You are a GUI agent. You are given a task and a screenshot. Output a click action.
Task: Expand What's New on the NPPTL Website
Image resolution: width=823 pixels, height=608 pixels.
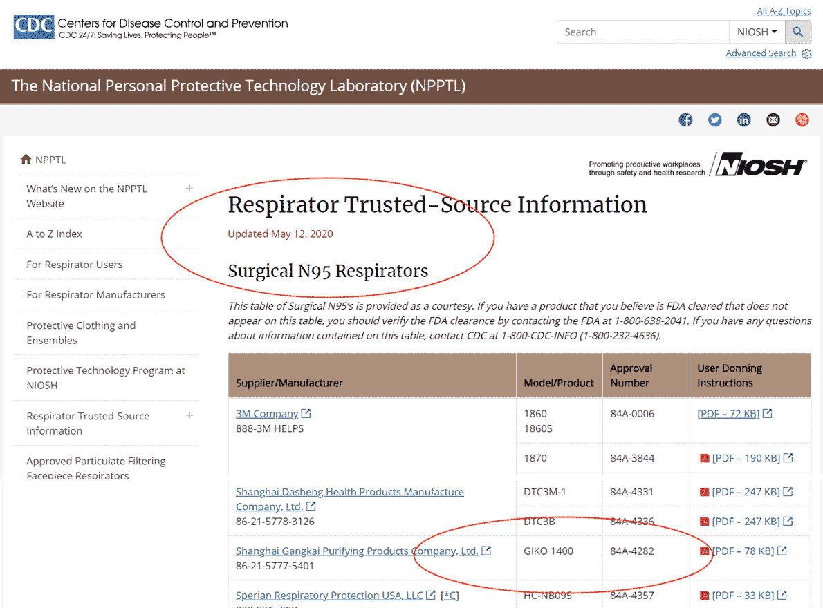(189, 188)
